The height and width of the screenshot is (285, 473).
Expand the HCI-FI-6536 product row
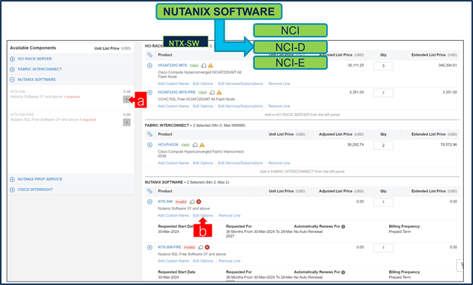tap(150, 145)
